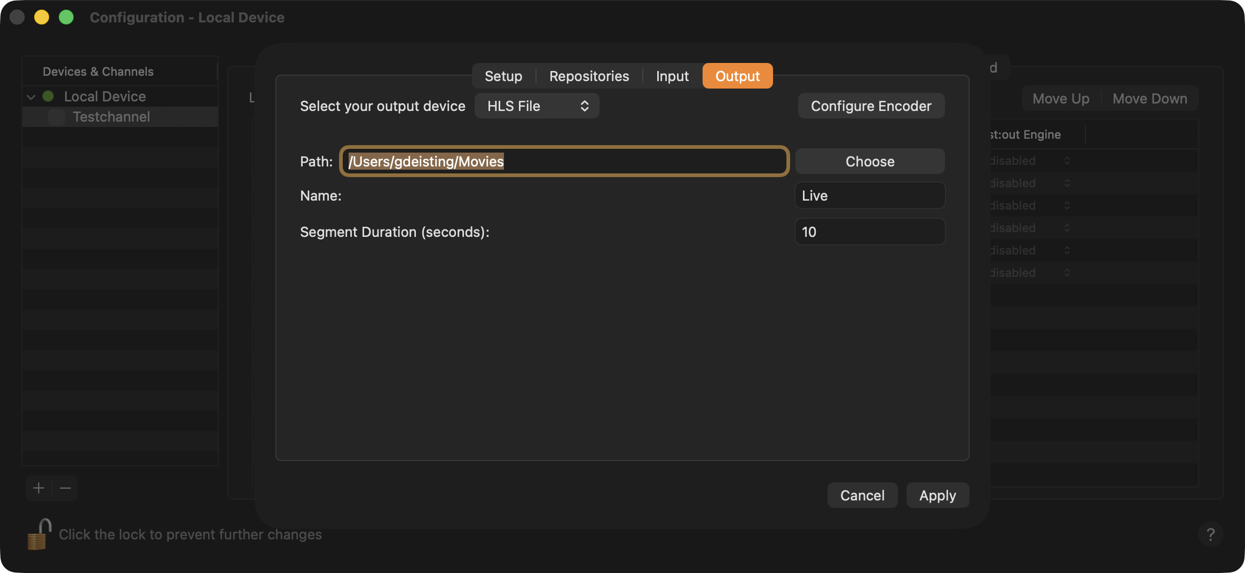Click the green Local Device status indicator
Viewport: 1245px width, 573px height.
pos(48,96)
